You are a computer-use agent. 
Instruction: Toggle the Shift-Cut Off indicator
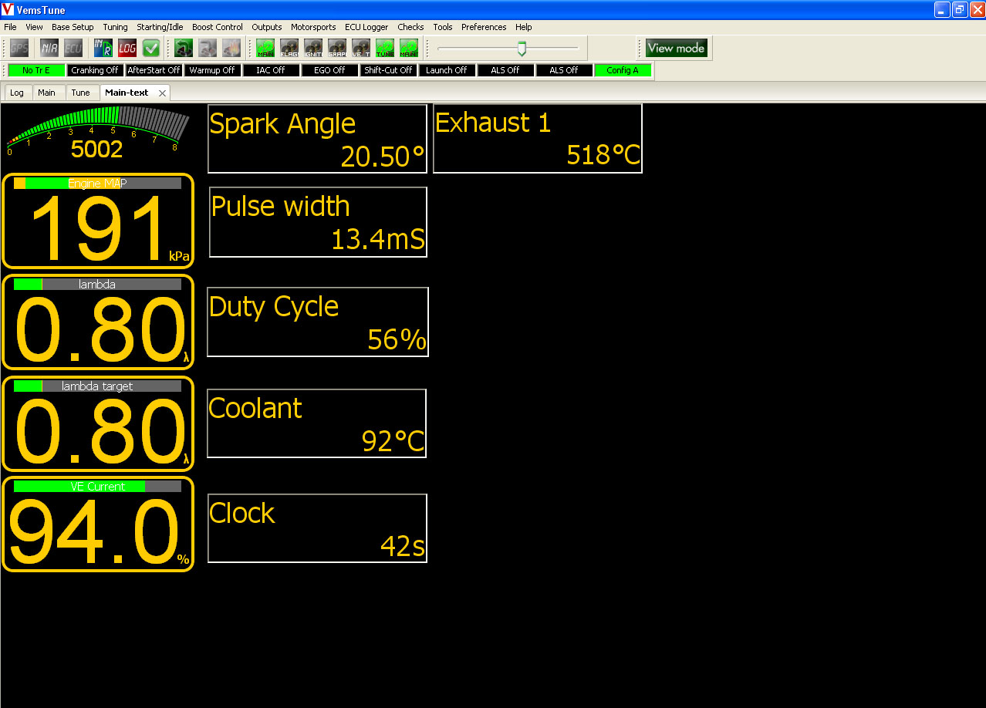coord(388,70)
